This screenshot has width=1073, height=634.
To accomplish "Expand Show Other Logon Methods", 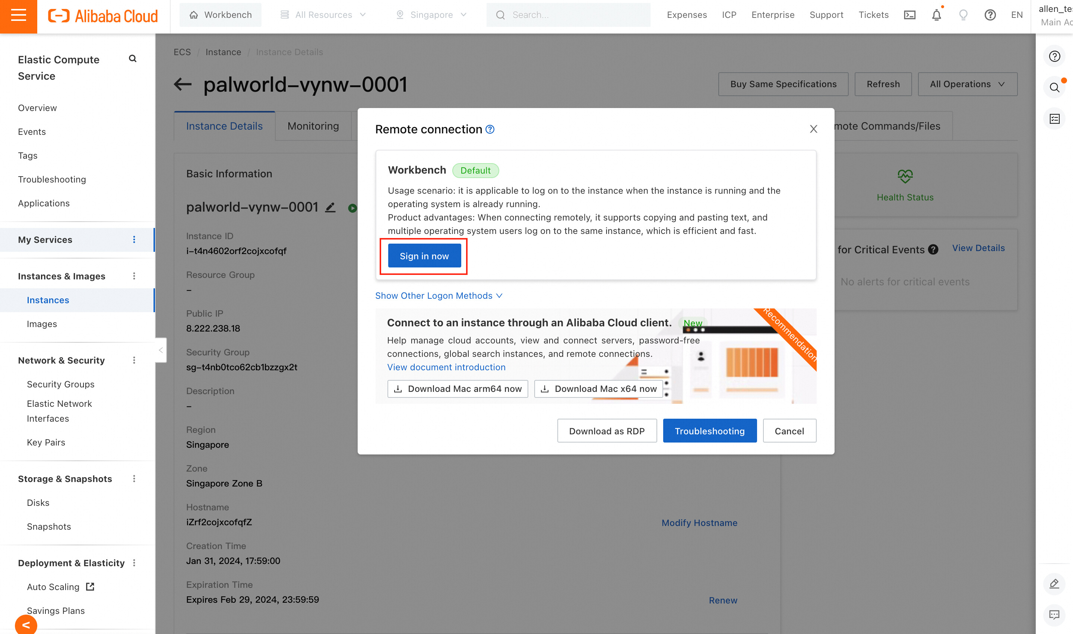I will click(439, 296).
